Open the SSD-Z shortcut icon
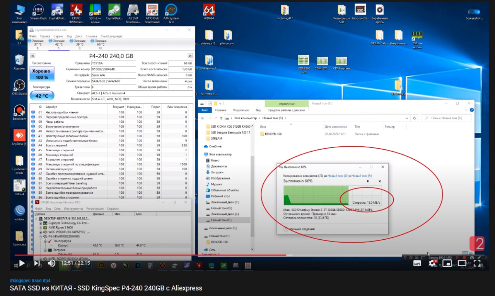 [95, 14]
